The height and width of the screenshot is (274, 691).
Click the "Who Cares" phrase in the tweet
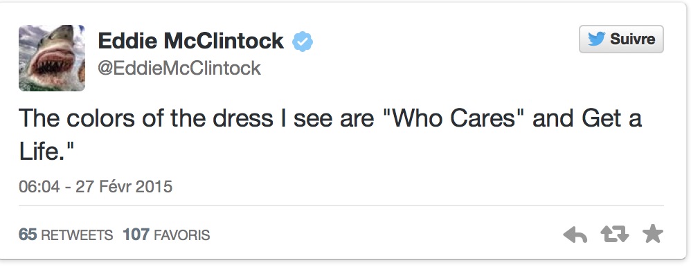pyautogui.click(x=454, y=118)
